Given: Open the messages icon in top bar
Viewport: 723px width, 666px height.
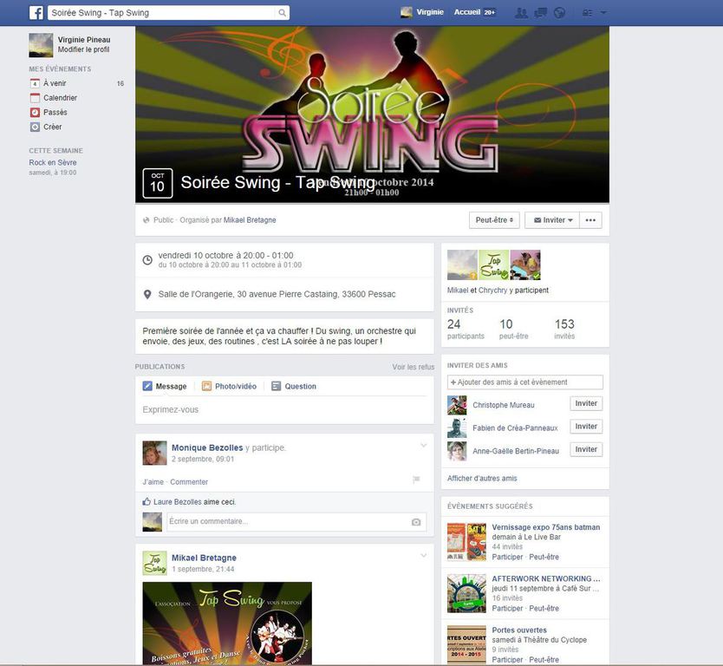Looking at the screenshot, I should click(540, 13).
